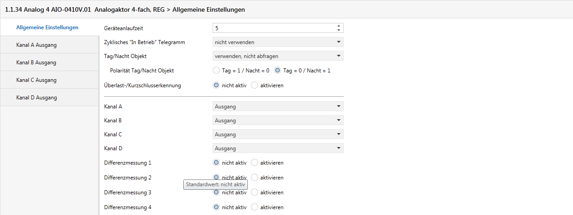573x215 pixels.
Task: Decrease Geräteanlaufzeit with the down stepper arrow
Action: [338, 30]
